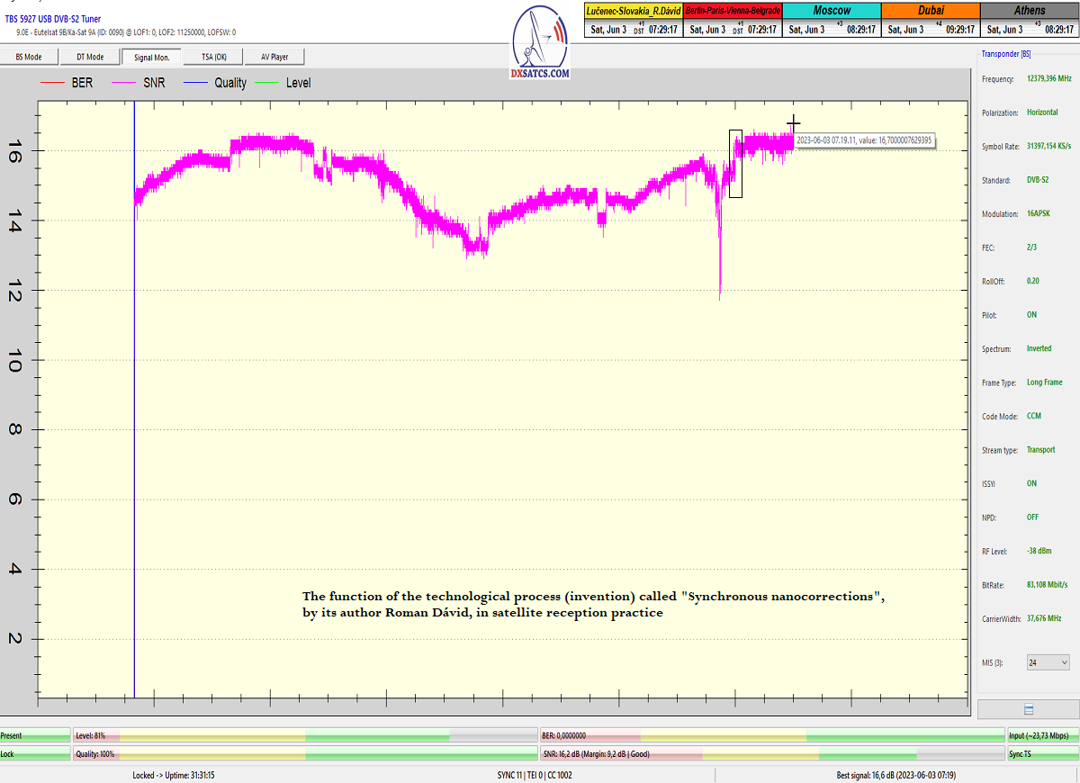Screen dimensions: 1080x783
Task: Switch to the BS Mode tab
Action: tap(29, 57)
